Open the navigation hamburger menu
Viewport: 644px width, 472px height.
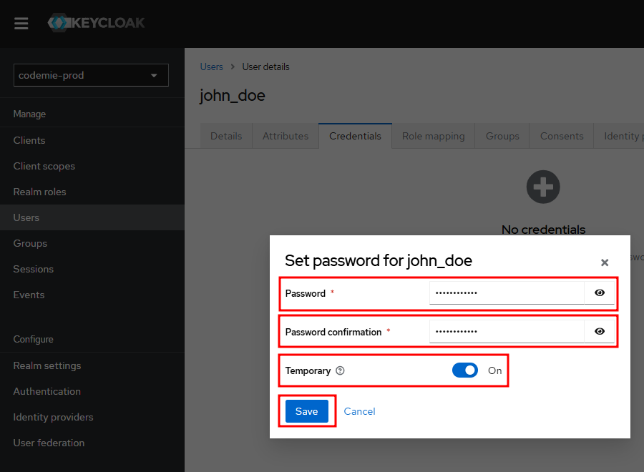tap(21, 23)
